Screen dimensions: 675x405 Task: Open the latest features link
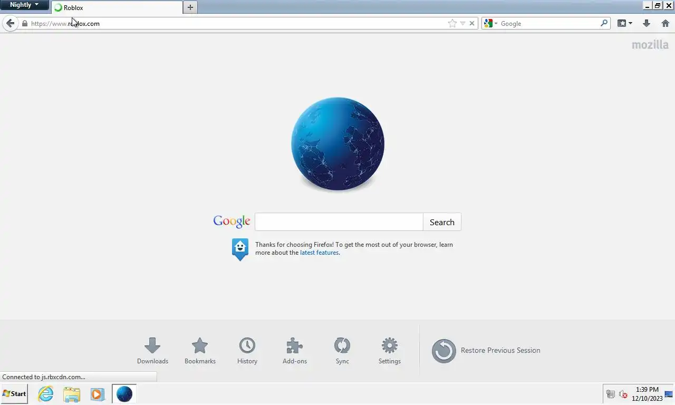tap(319, 253)
